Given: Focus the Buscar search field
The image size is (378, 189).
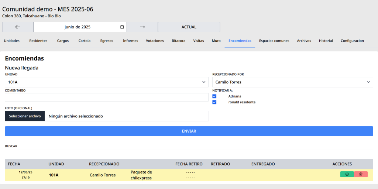Looking at the screenshot, I should tap(189, 153).
